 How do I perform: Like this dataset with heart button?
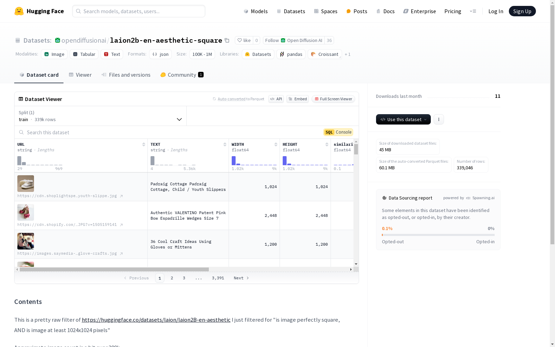[x=244, y=40]
